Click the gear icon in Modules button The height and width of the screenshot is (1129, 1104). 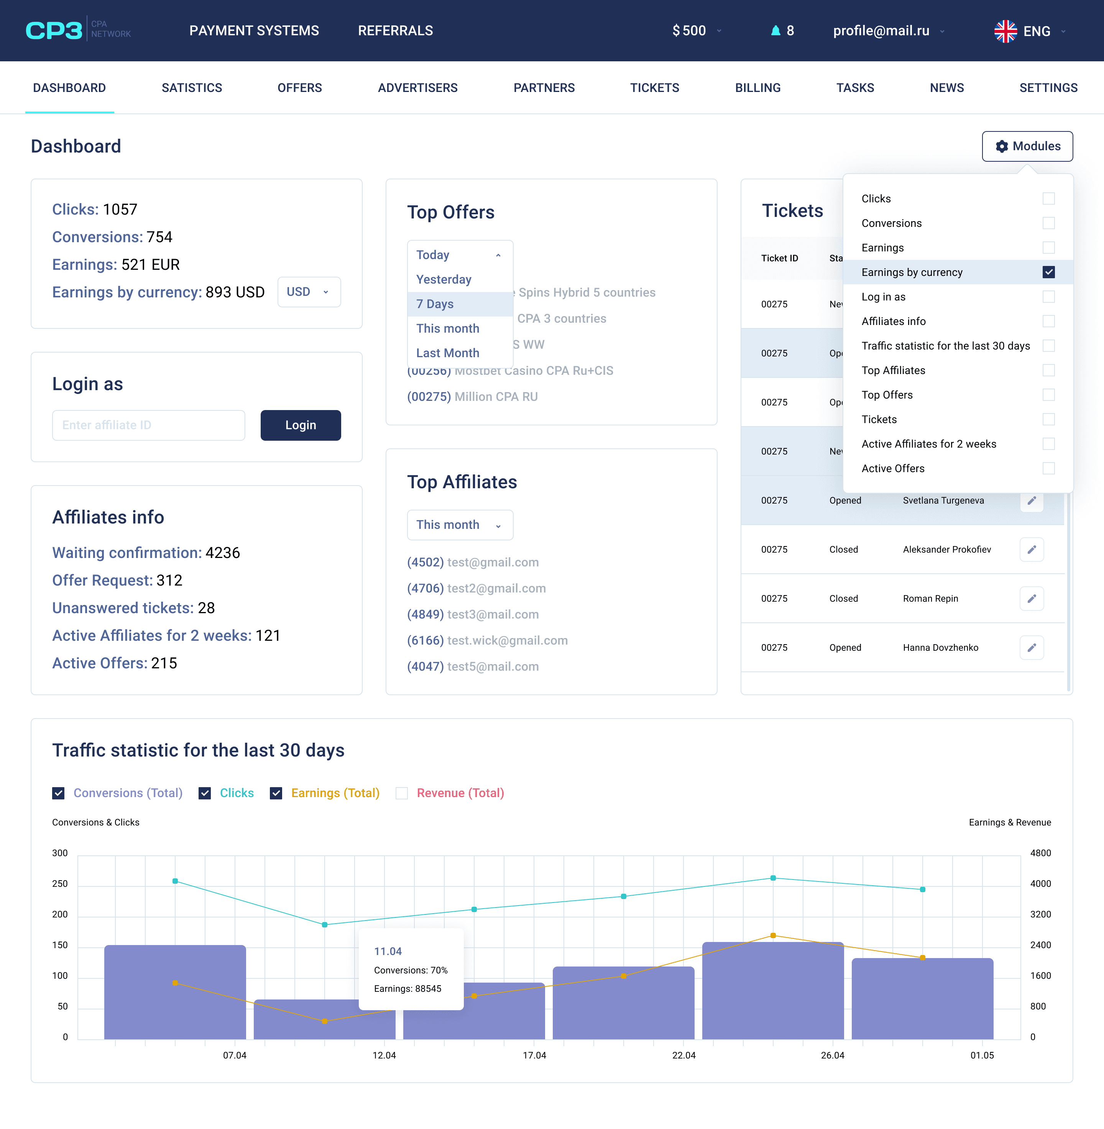pos(1001,147)
